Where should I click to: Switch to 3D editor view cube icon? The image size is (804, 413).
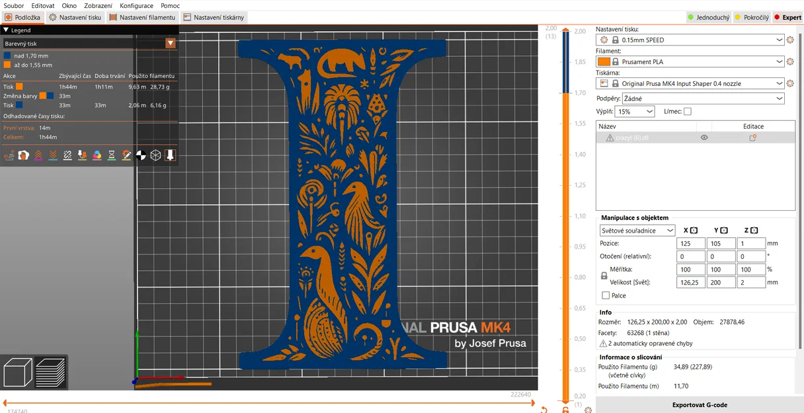(18, 372)
